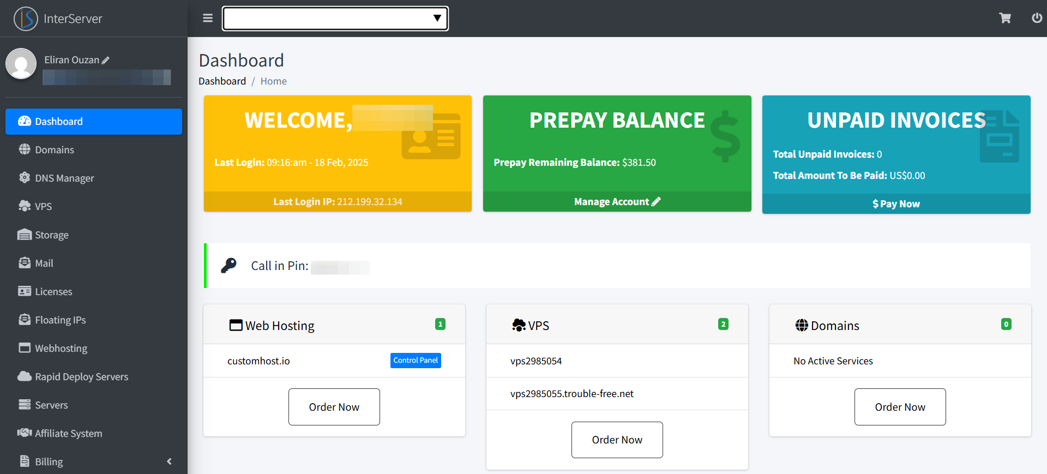The width and height of the screenshot is (1047, 474).
Task: Open the shopping cart
Action: 1005,18
